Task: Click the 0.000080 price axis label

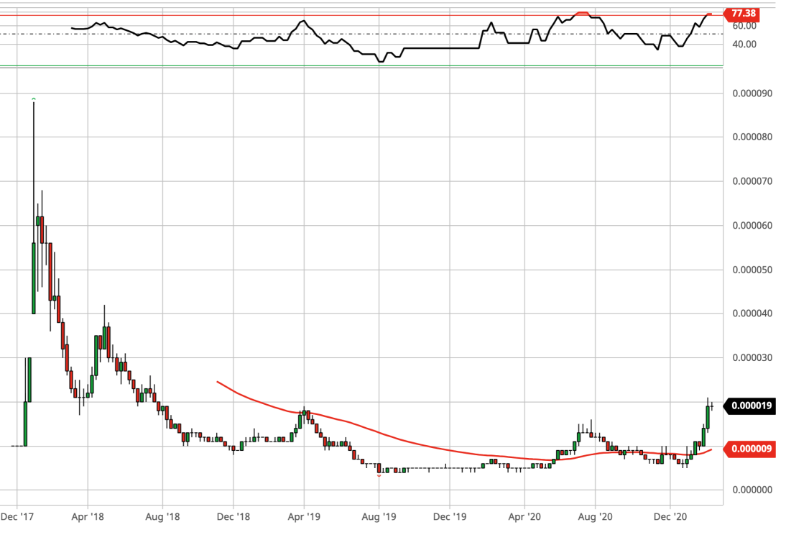Action: click(752, 137)
